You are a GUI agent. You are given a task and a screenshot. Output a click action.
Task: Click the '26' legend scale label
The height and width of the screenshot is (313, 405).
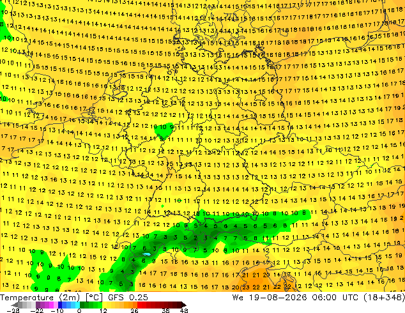(x=134, y=310)
